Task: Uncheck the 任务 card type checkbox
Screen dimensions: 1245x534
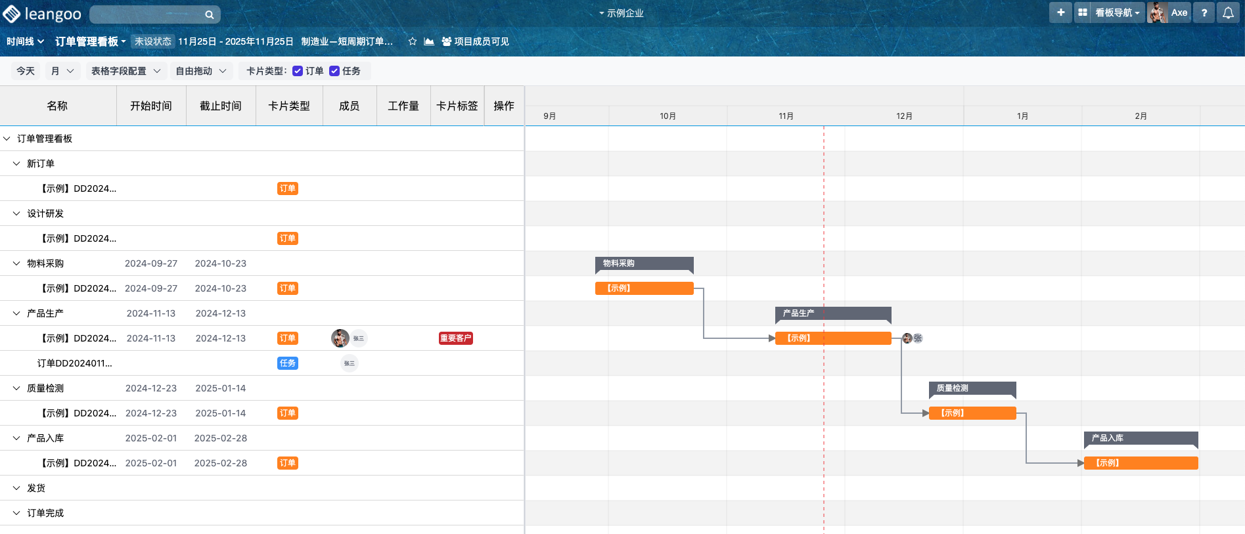Action: (x=334, y=71)
